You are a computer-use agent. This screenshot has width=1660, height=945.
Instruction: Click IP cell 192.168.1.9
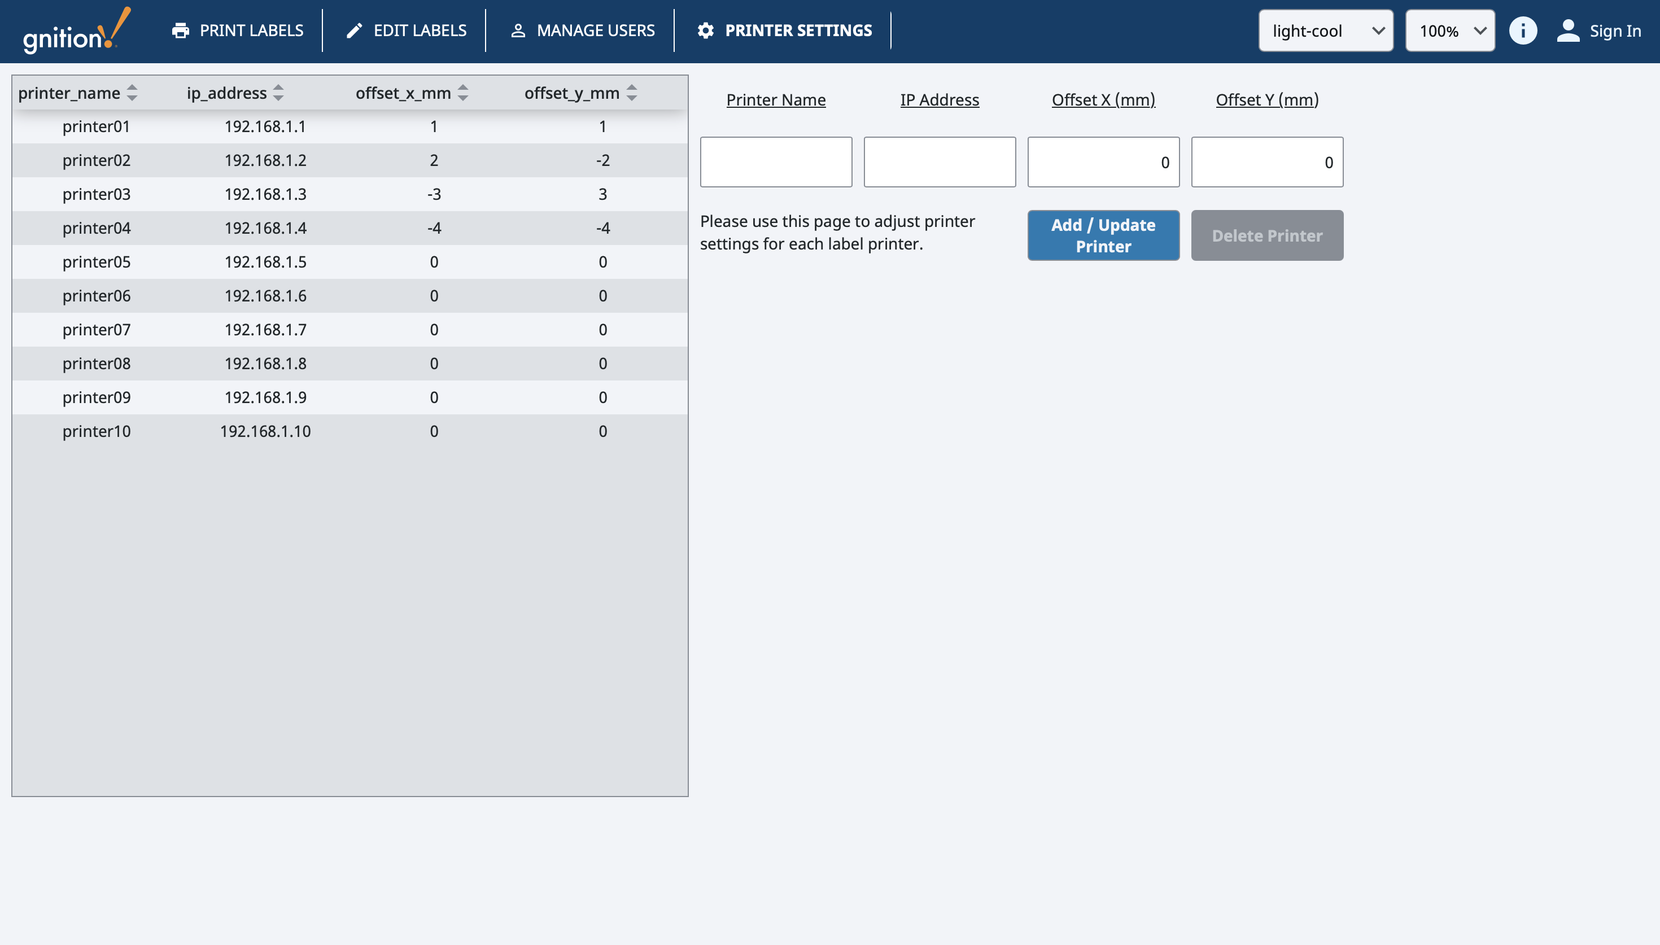click(x=265, y=397)
